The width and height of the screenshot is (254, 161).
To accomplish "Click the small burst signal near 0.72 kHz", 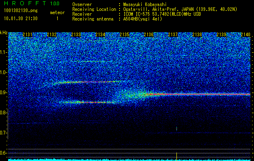I will 176,128.
